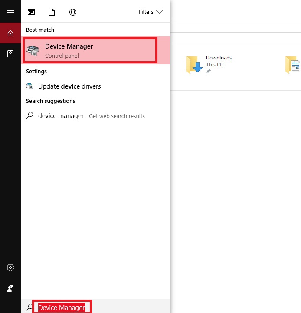
Task: Click the Downloads label in File Explorer
Action: coord(219,58)
